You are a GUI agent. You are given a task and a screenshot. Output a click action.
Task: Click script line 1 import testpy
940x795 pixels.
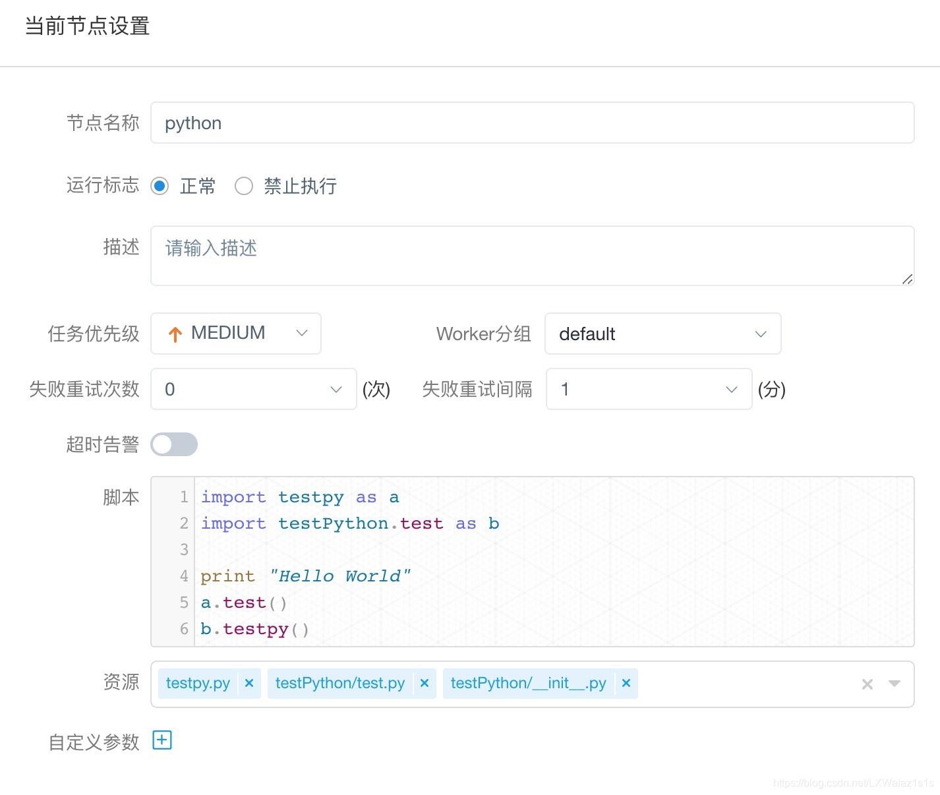click(300, 497)
